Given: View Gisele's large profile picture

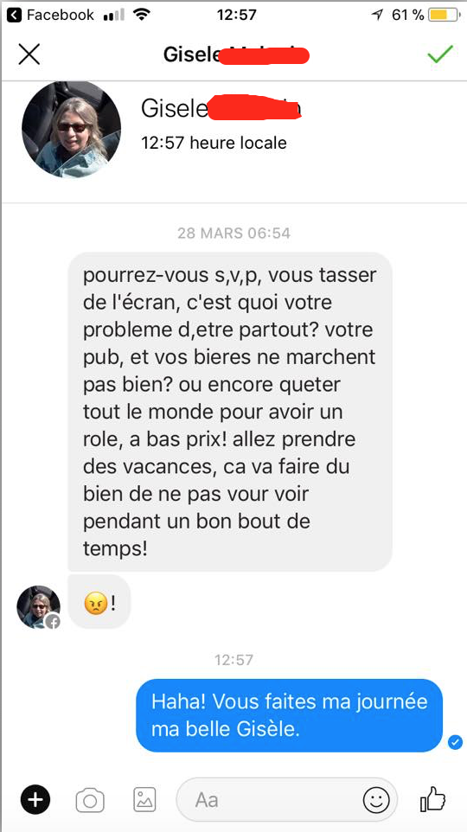Looking at the screenshot, I should tap(71, 129).
